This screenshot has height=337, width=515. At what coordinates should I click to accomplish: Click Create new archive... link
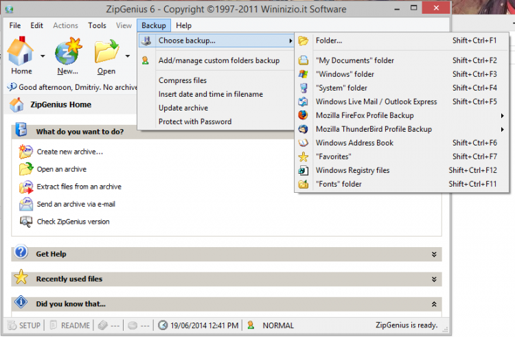[x=70, y=152]
